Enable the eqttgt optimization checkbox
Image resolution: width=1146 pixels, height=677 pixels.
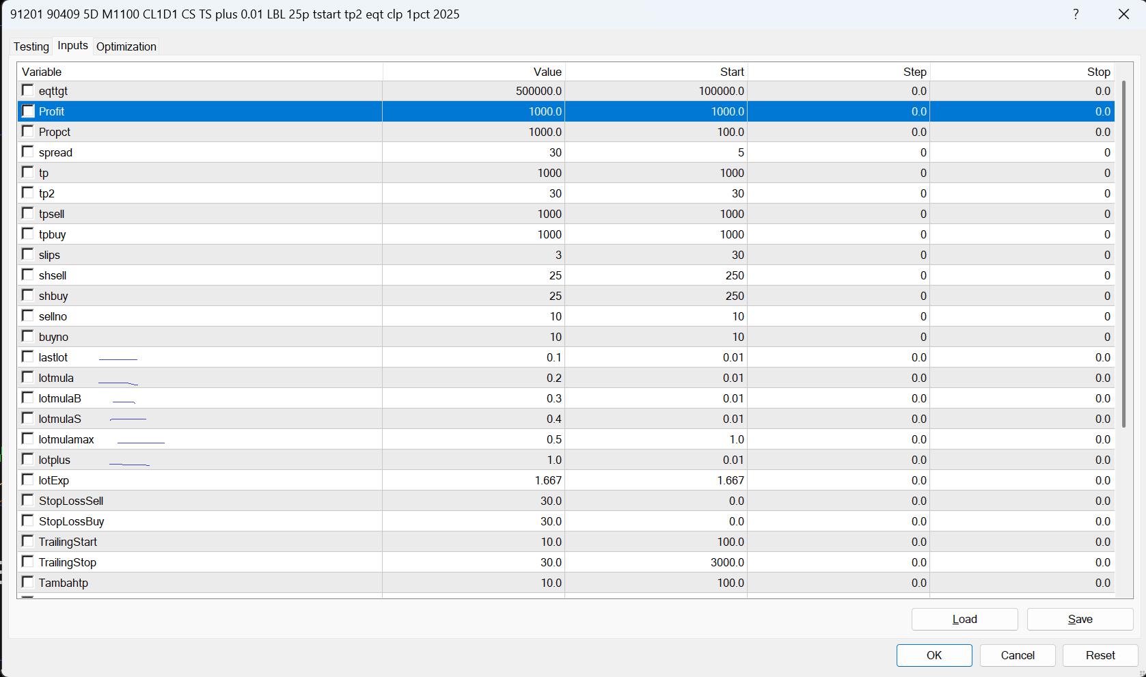[28, 90]
